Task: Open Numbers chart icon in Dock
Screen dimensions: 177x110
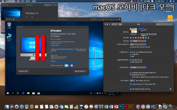Action: (x=76, y=107)
